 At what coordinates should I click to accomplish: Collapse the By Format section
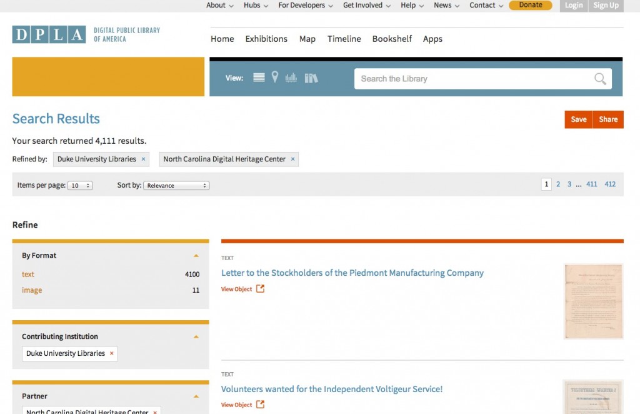click(x=196, y=255)
